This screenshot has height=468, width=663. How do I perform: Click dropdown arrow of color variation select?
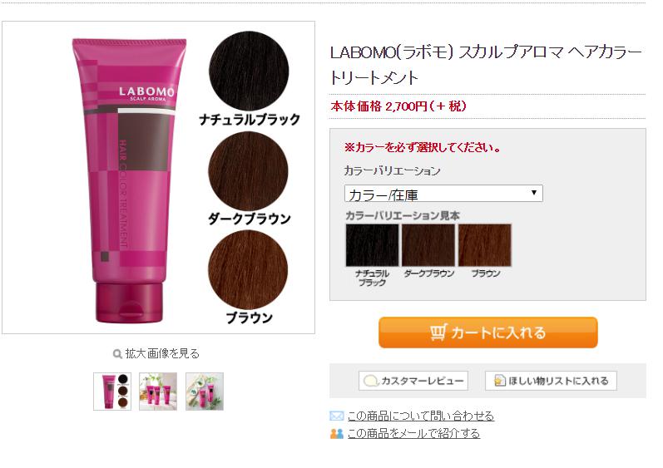point(533,193)
